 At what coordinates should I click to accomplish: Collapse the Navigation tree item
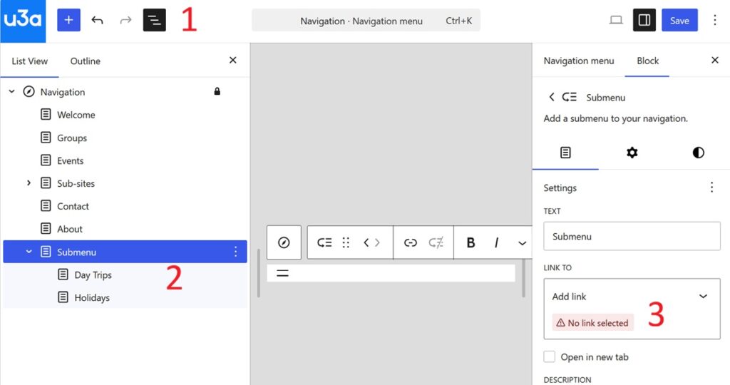[11, 92]
